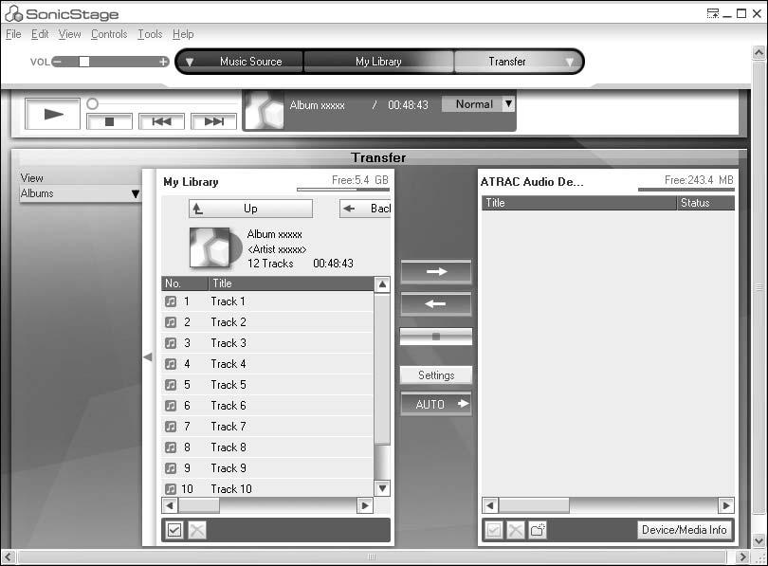Image resolution: width=768 pixels, height=566 pixels.
Task: Click the select-all icon in the device pane
Action: point(494,530)
